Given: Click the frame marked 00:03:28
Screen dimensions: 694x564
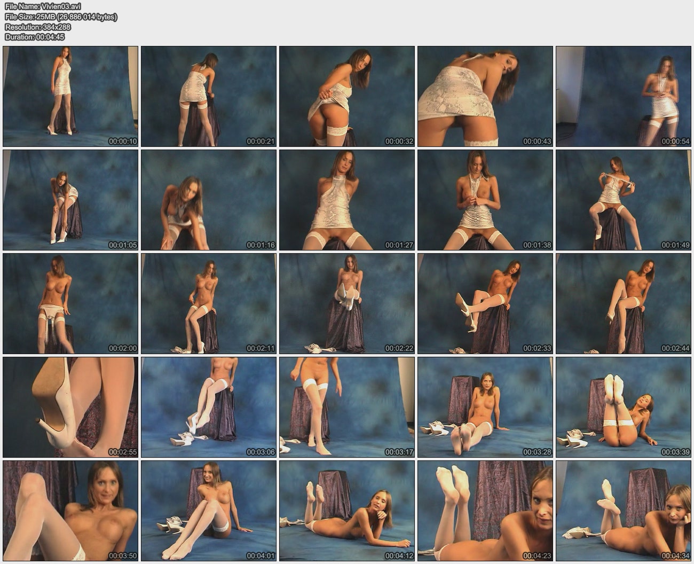Looking at the screenshot, I should point(485,407).
